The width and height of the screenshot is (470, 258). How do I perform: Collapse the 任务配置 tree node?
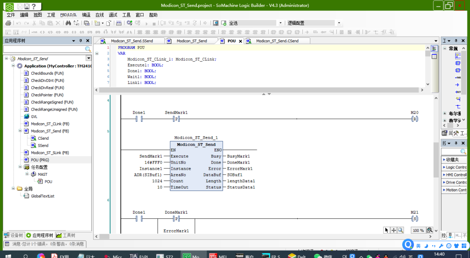[x=20, y=167]
